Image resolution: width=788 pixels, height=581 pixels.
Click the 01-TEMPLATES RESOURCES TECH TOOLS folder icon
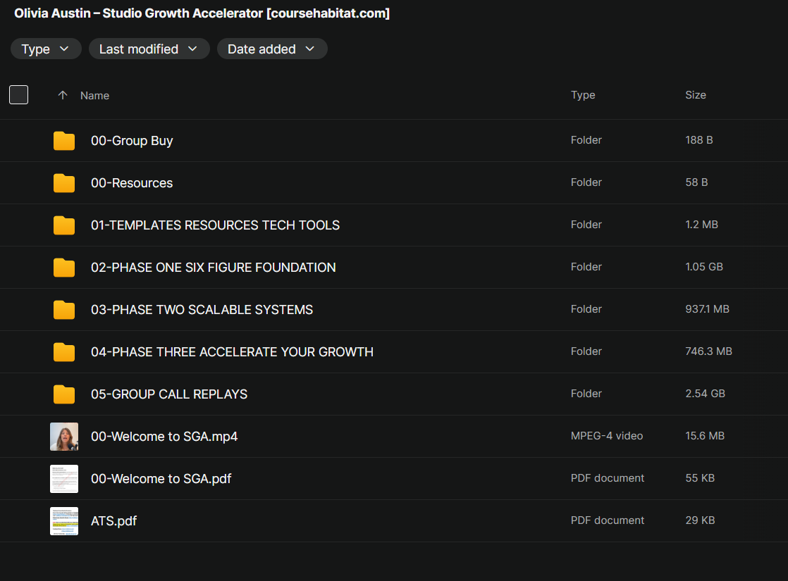(64, 225)
